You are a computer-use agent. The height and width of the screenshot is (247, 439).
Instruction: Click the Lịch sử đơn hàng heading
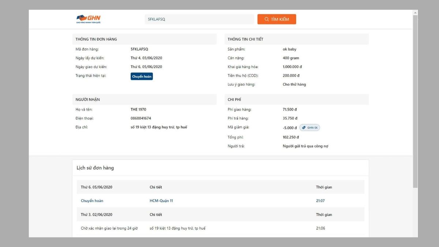pos(95,168)
